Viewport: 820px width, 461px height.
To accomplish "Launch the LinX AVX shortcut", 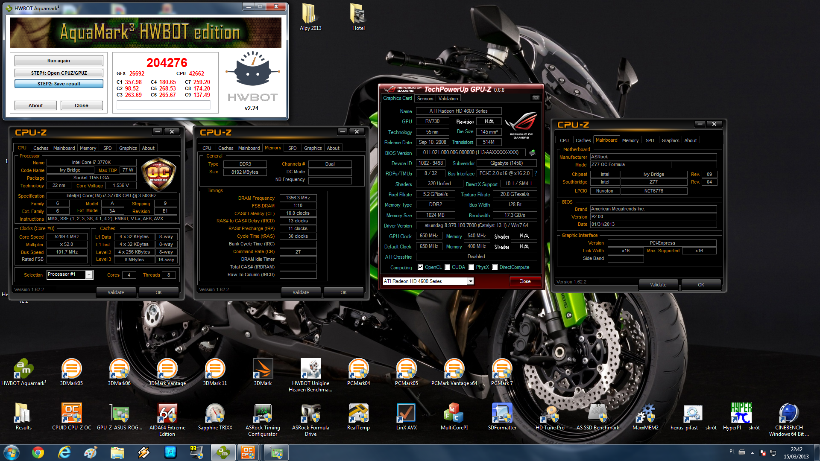I will 406,416.
